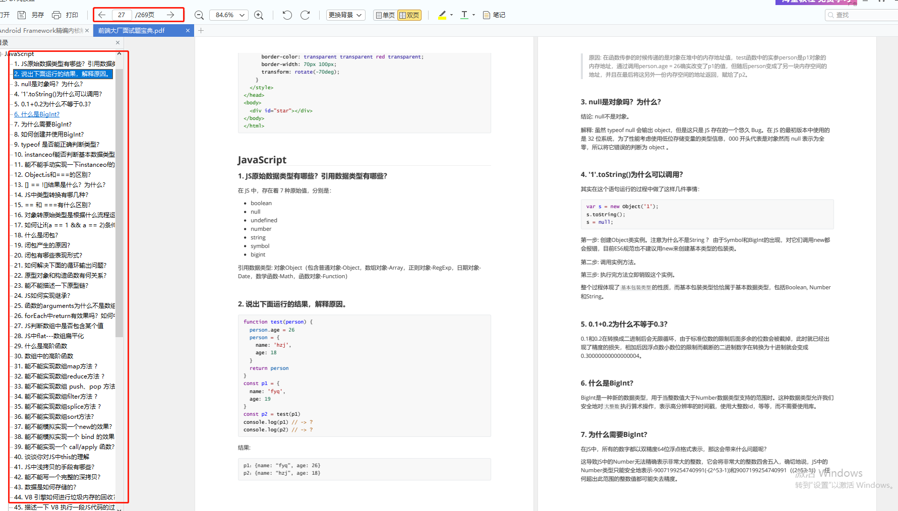Click the 打开 (Open) icon

(6, 15)
